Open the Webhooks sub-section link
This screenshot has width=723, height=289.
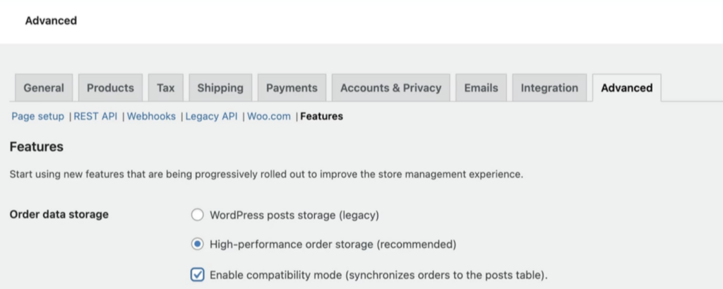click(151, 117)
